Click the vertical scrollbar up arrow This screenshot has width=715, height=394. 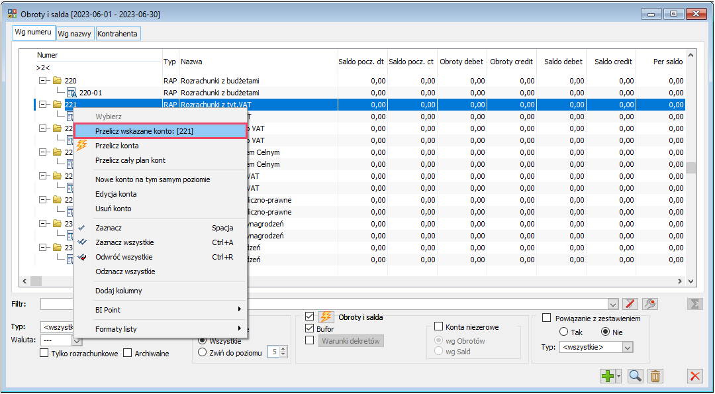point(691,56)
